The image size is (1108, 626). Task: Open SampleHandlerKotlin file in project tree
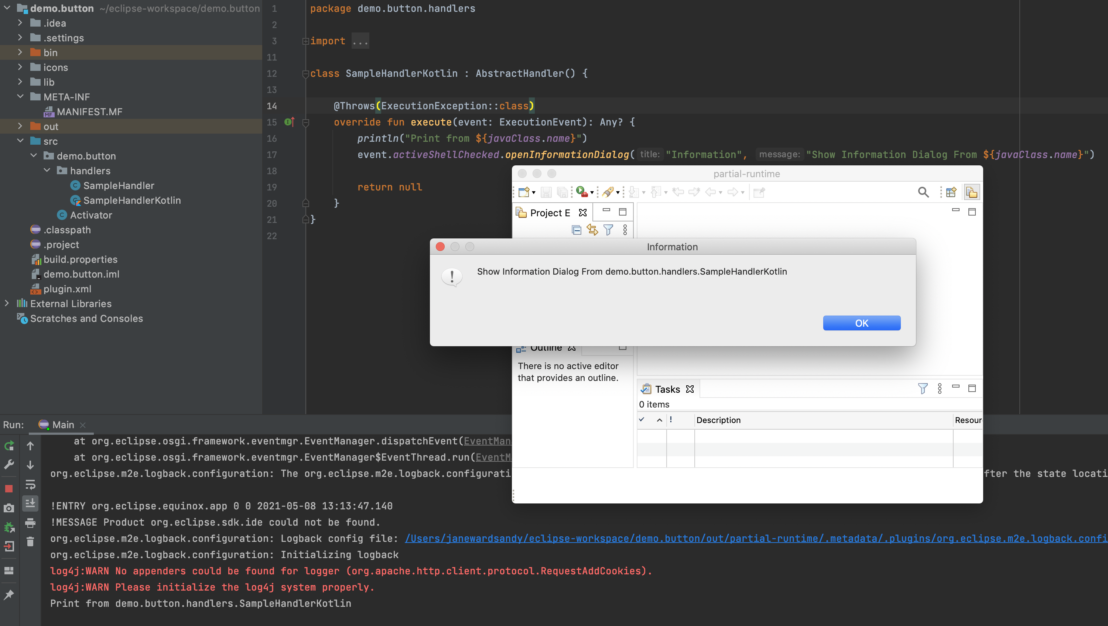tap(131, 200)
